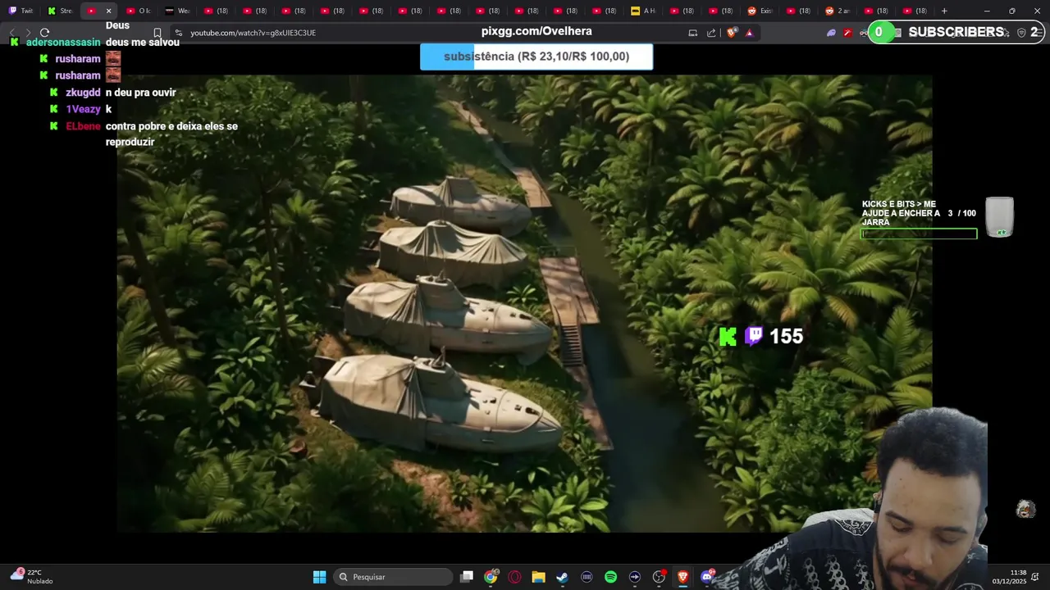1050x590 pixels.
Task: Click the Kick logo next to viewer count
Action: point(728,337)
